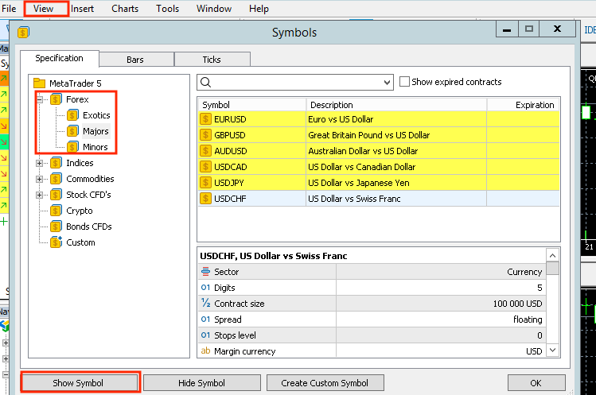Click the Hide Symbol button
Image resolution: width=596 pixels, height=395 pixels.
click(202, 383)
